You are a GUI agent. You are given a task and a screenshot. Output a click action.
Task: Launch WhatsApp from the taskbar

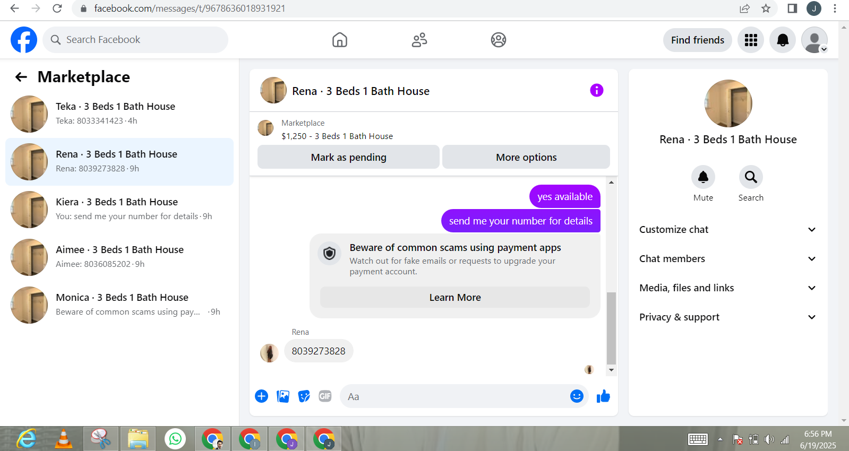click(175, 439)
